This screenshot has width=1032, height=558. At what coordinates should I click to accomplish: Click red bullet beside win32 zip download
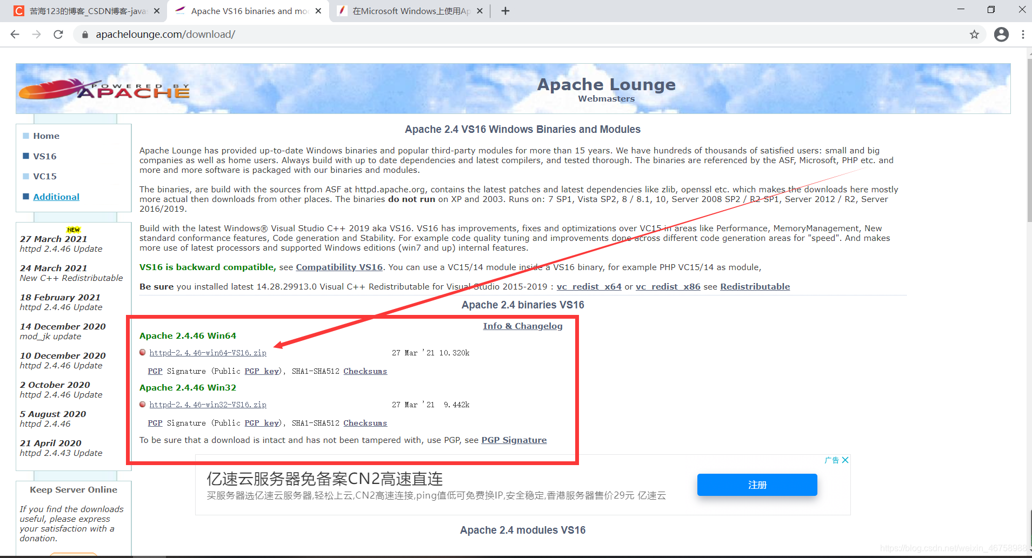(x=143, y=404)
